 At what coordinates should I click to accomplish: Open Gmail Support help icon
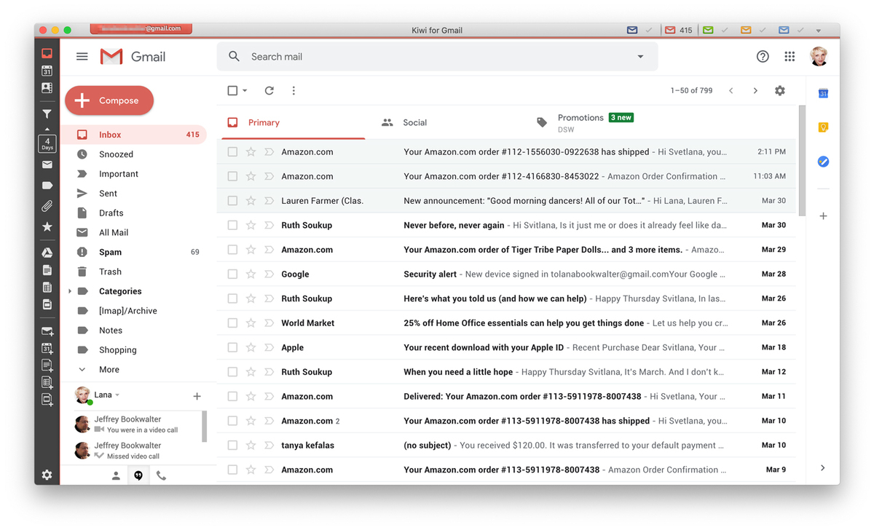[763, 56]
